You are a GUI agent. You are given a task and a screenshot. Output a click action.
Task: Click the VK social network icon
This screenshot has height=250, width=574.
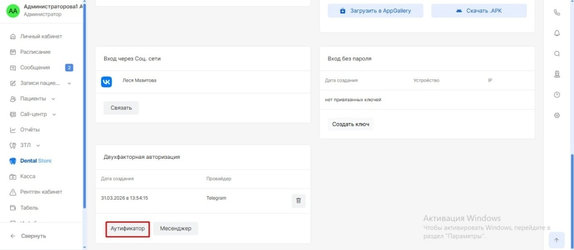107,82
